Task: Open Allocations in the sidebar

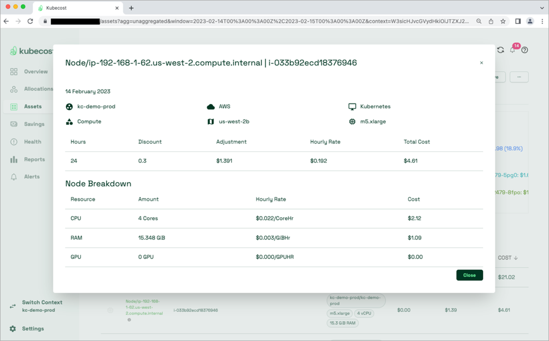Action: [38, 89]
